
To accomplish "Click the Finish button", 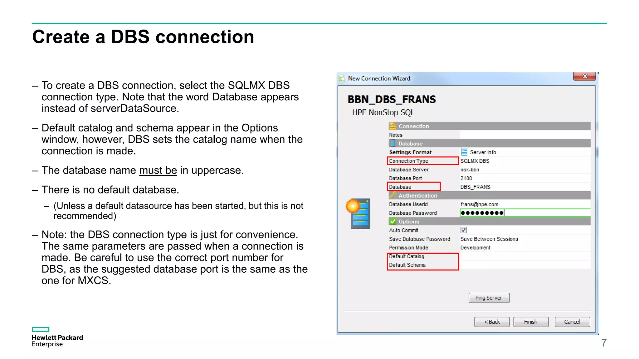I will 531,322.
